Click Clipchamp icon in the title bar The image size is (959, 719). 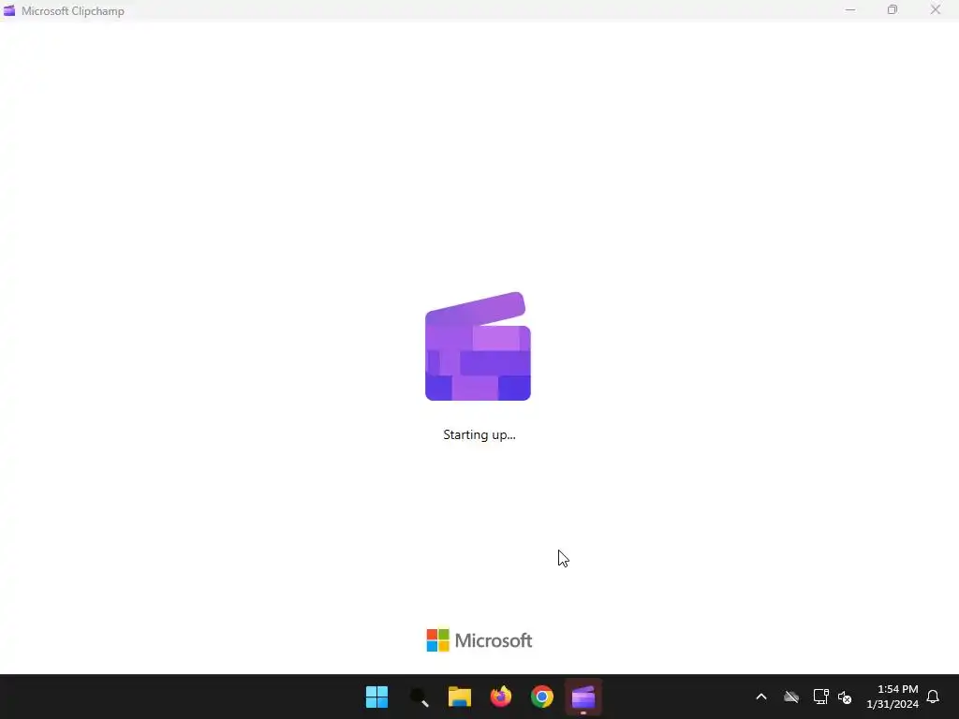tap(9, 10)
